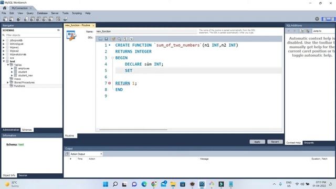
Task: Search table data toolbar icon
Action: (x=58, y=19)
